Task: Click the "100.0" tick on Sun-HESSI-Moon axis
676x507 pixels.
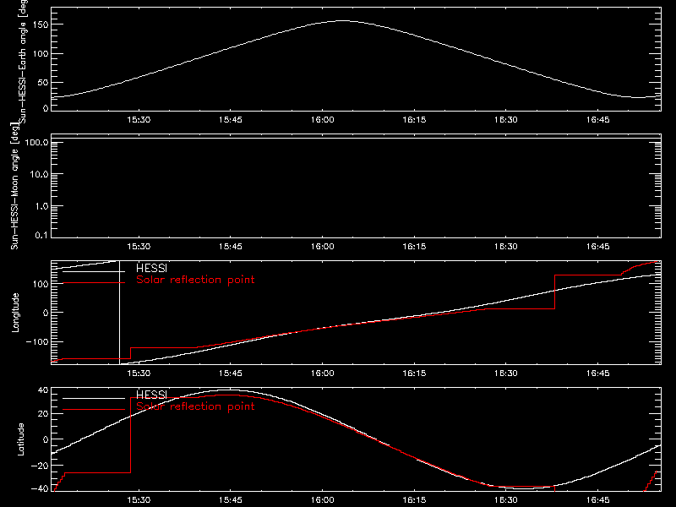Action: 36,142
